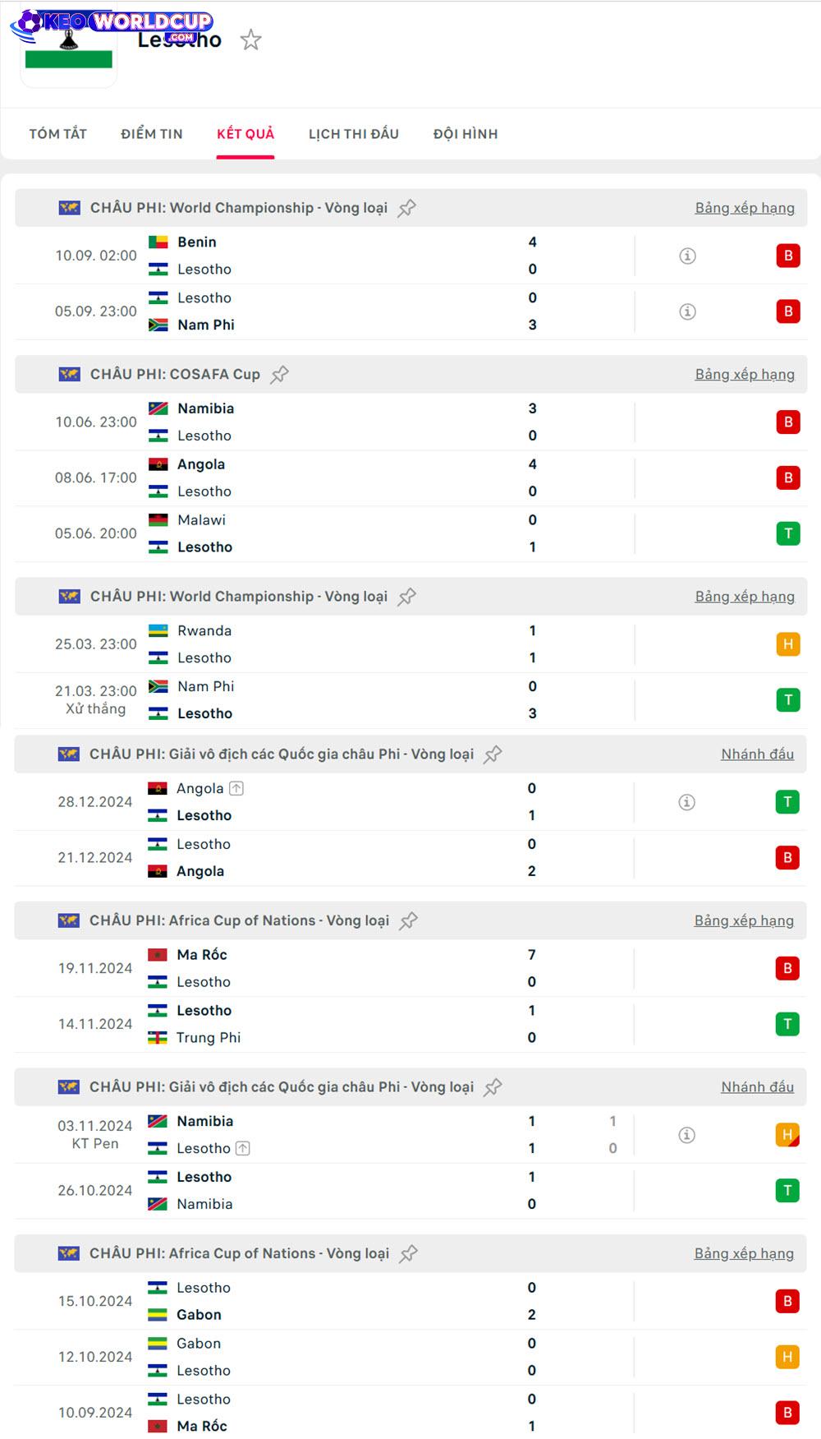821x1439 pixels.
Task: Click green T win badge for Malawi match
Action: 788,533
